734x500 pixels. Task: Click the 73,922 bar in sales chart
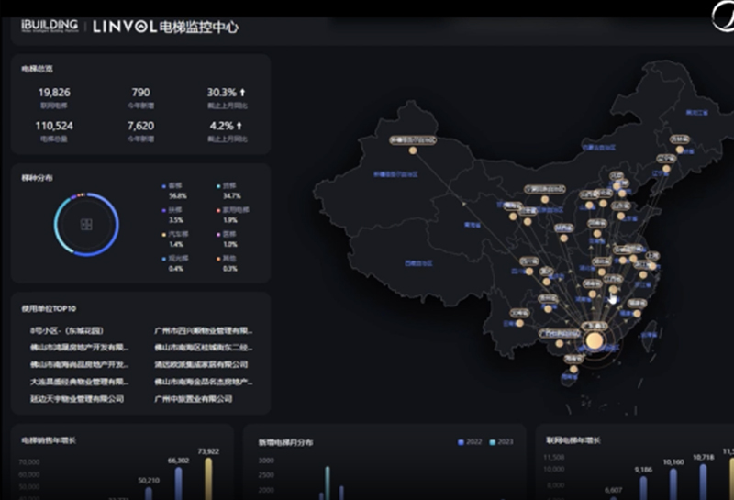pos(208,477)
